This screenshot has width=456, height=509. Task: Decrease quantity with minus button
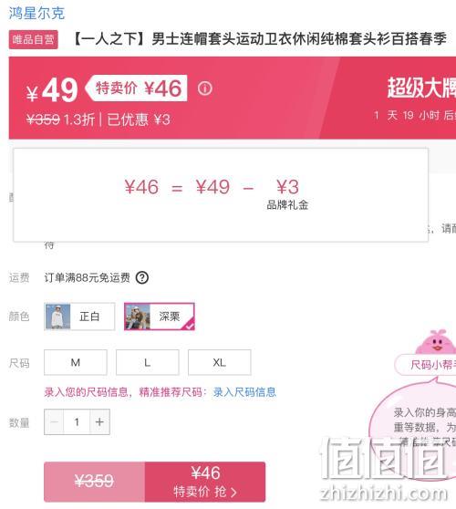coord(54,422)
